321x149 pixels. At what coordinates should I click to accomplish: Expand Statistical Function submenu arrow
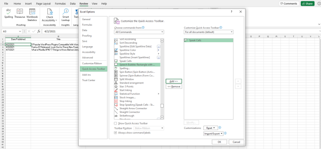coord(159,94)
